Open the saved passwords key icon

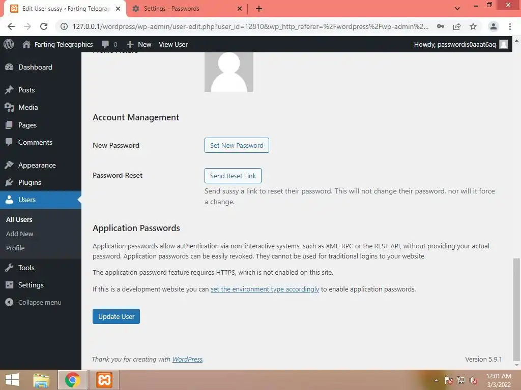click(x=441, y=26)
